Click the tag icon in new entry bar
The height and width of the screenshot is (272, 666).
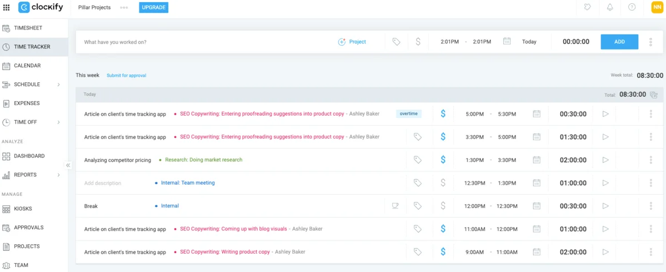396,42
